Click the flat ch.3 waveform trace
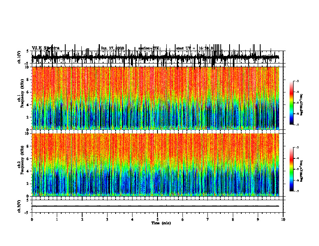 click(x=155, y=206)
